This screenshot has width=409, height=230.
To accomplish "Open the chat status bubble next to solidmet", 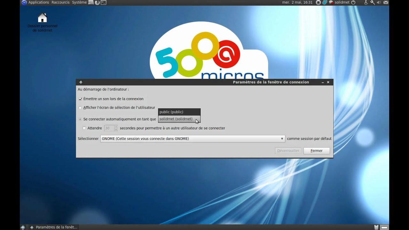I will 331,3.
